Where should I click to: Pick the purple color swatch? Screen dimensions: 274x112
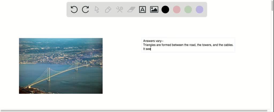(x=199, y=10)
